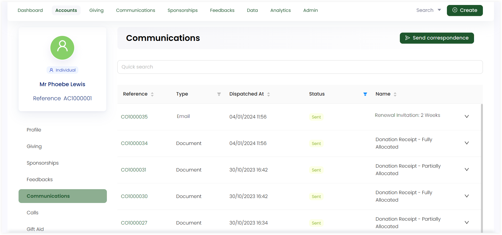Click the Individual account type badge
Image resolution: width=502 pixels, height=235 pixels.
point(62,70)
